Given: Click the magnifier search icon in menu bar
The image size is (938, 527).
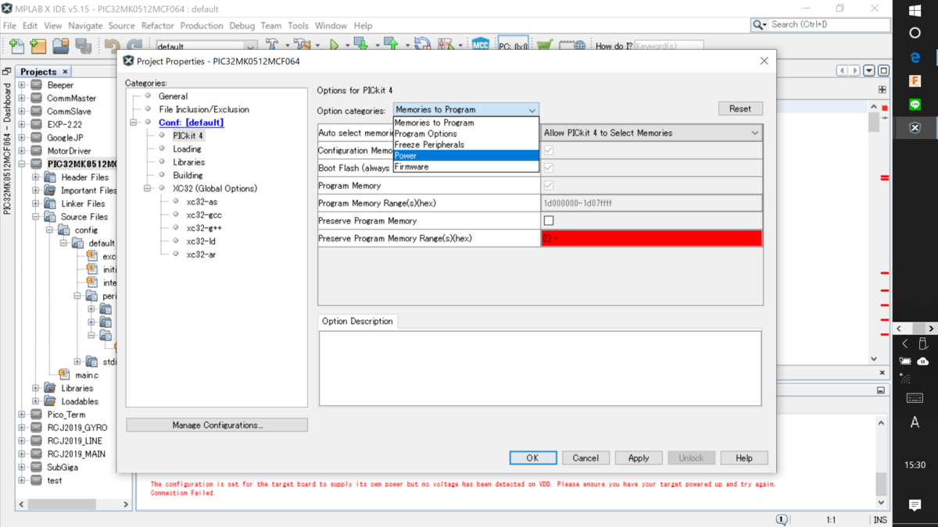Looking at the screenshot, I should tap(758, 25).
